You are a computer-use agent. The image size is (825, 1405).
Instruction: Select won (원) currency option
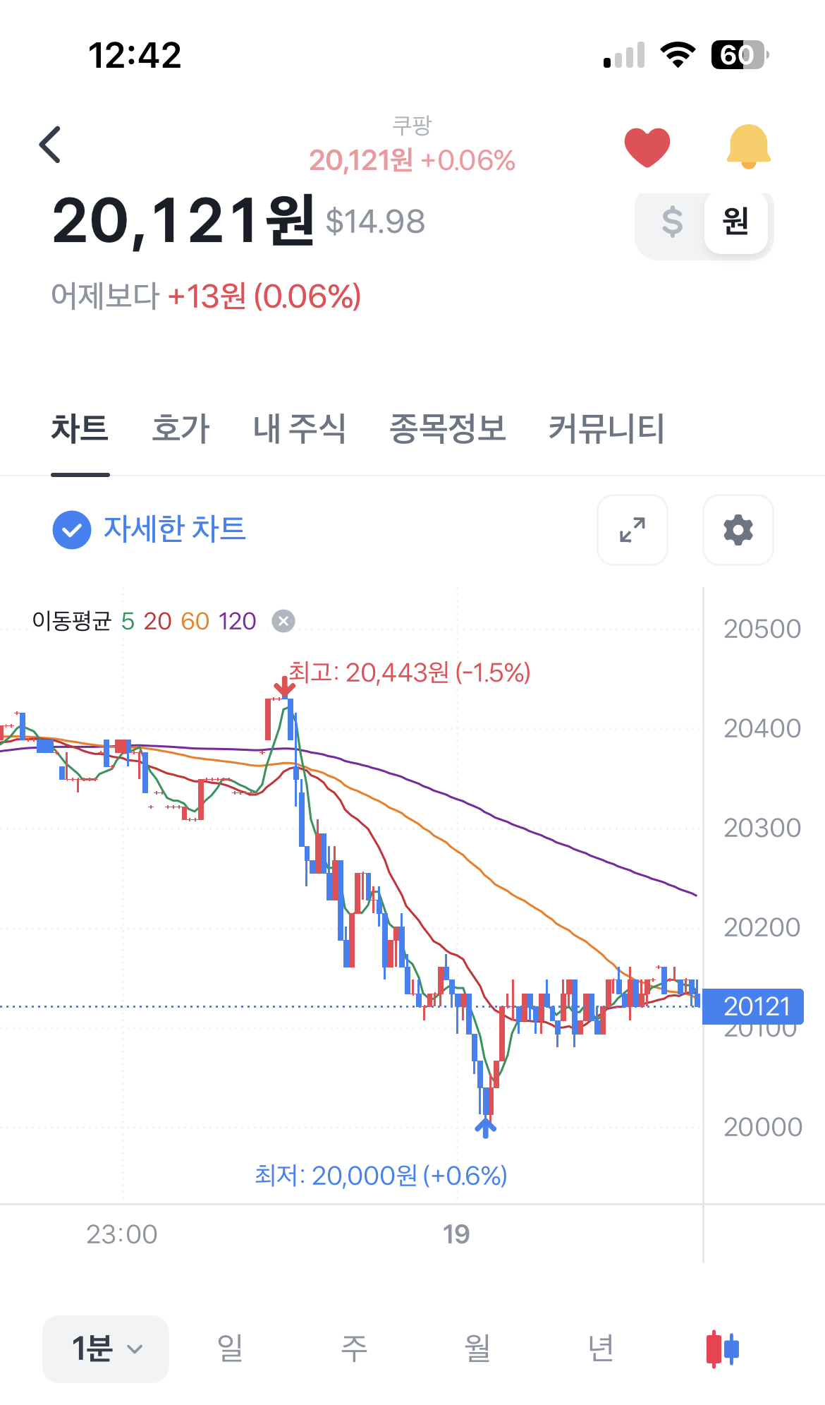tap(735, 222)
